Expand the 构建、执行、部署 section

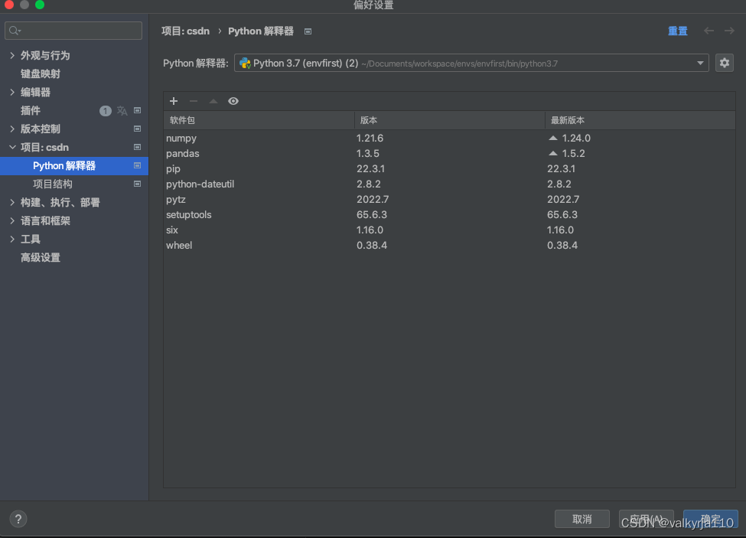click(x=12, y=202)
